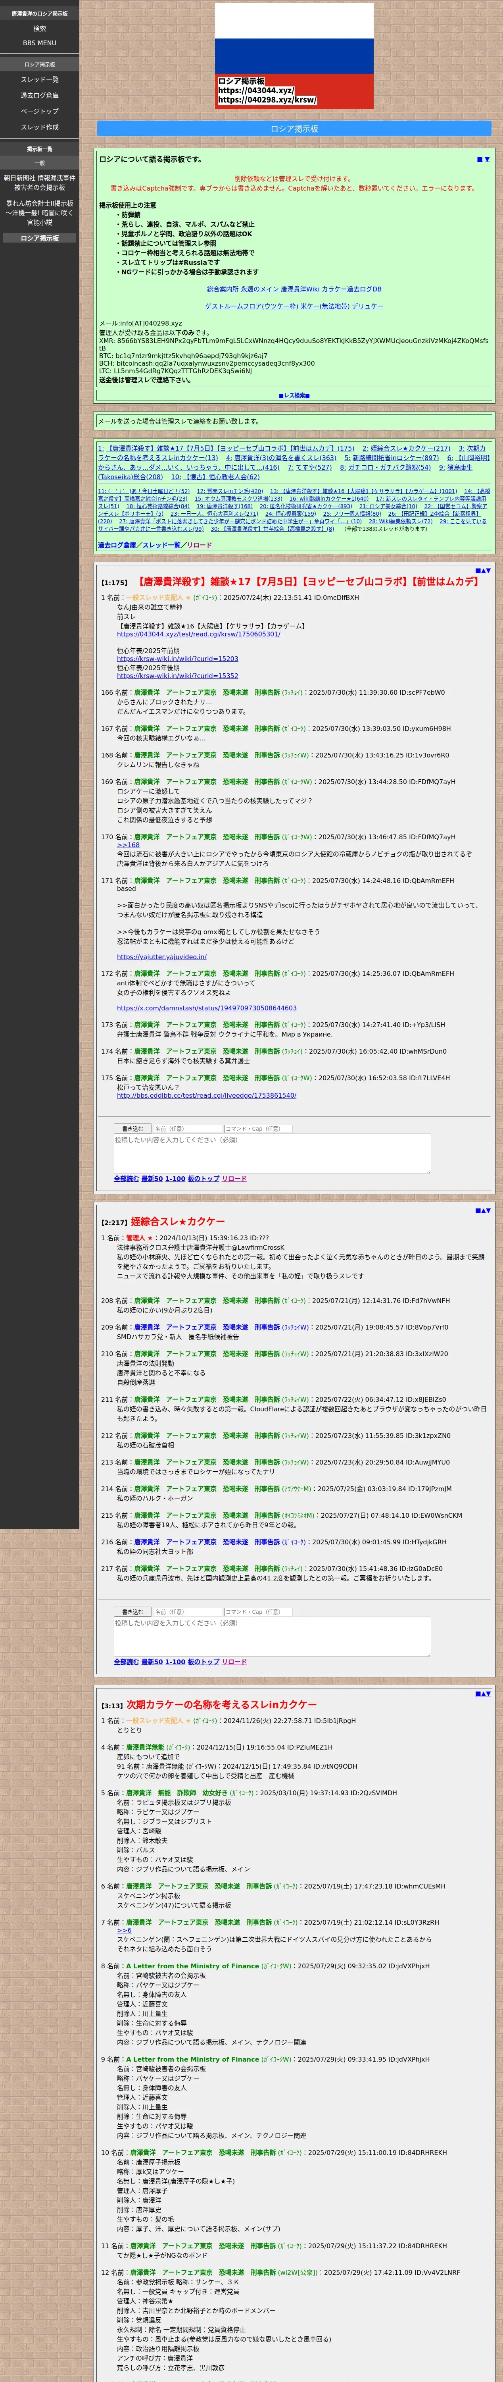This screenshot has height=2382, width=503.
Task: Click the ▼ icon in board info box
Action: [487, 159]
